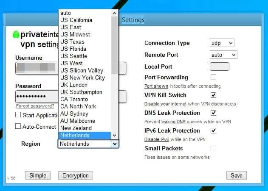Select auto in the region list
268x191 pixels.
(85, 13)
